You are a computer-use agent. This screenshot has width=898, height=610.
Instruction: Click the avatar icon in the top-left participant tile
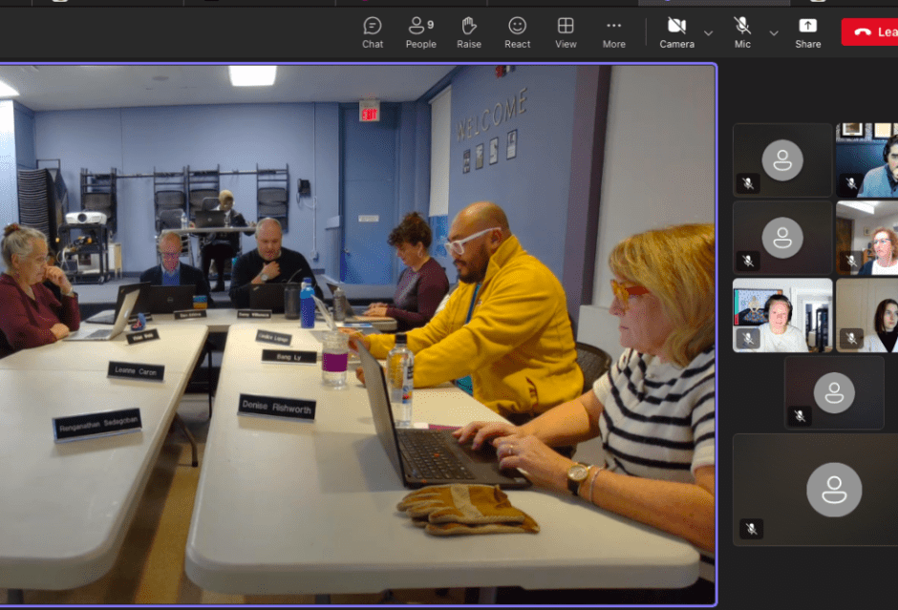782,159
